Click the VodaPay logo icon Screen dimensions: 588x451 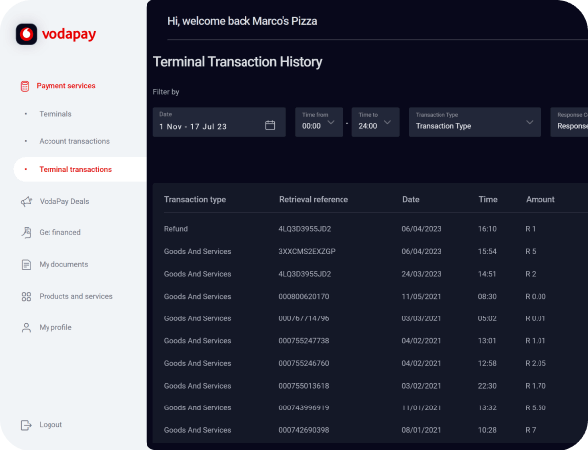[27, 34]
